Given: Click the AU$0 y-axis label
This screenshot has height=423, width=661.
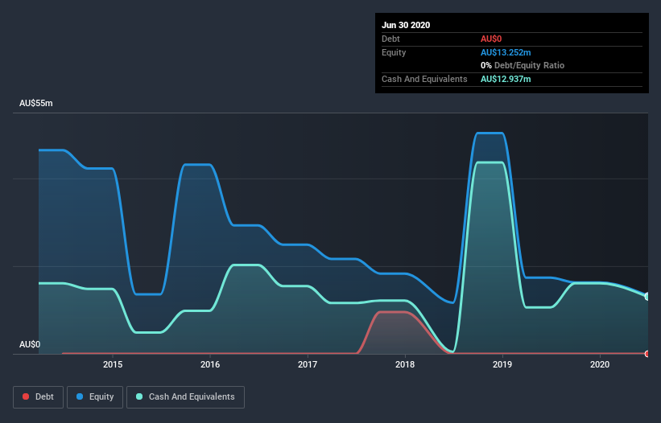Looking at the screenshot, I should pyautogui.click(x=30, y=344).
